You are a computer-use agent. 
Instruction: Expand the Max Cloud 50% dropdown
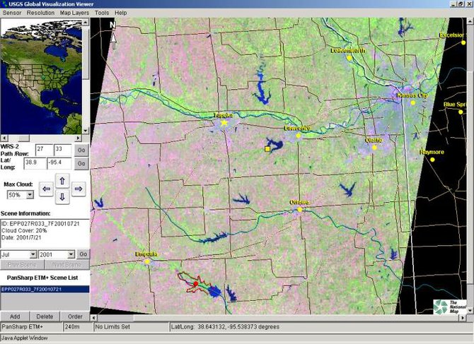30,195
